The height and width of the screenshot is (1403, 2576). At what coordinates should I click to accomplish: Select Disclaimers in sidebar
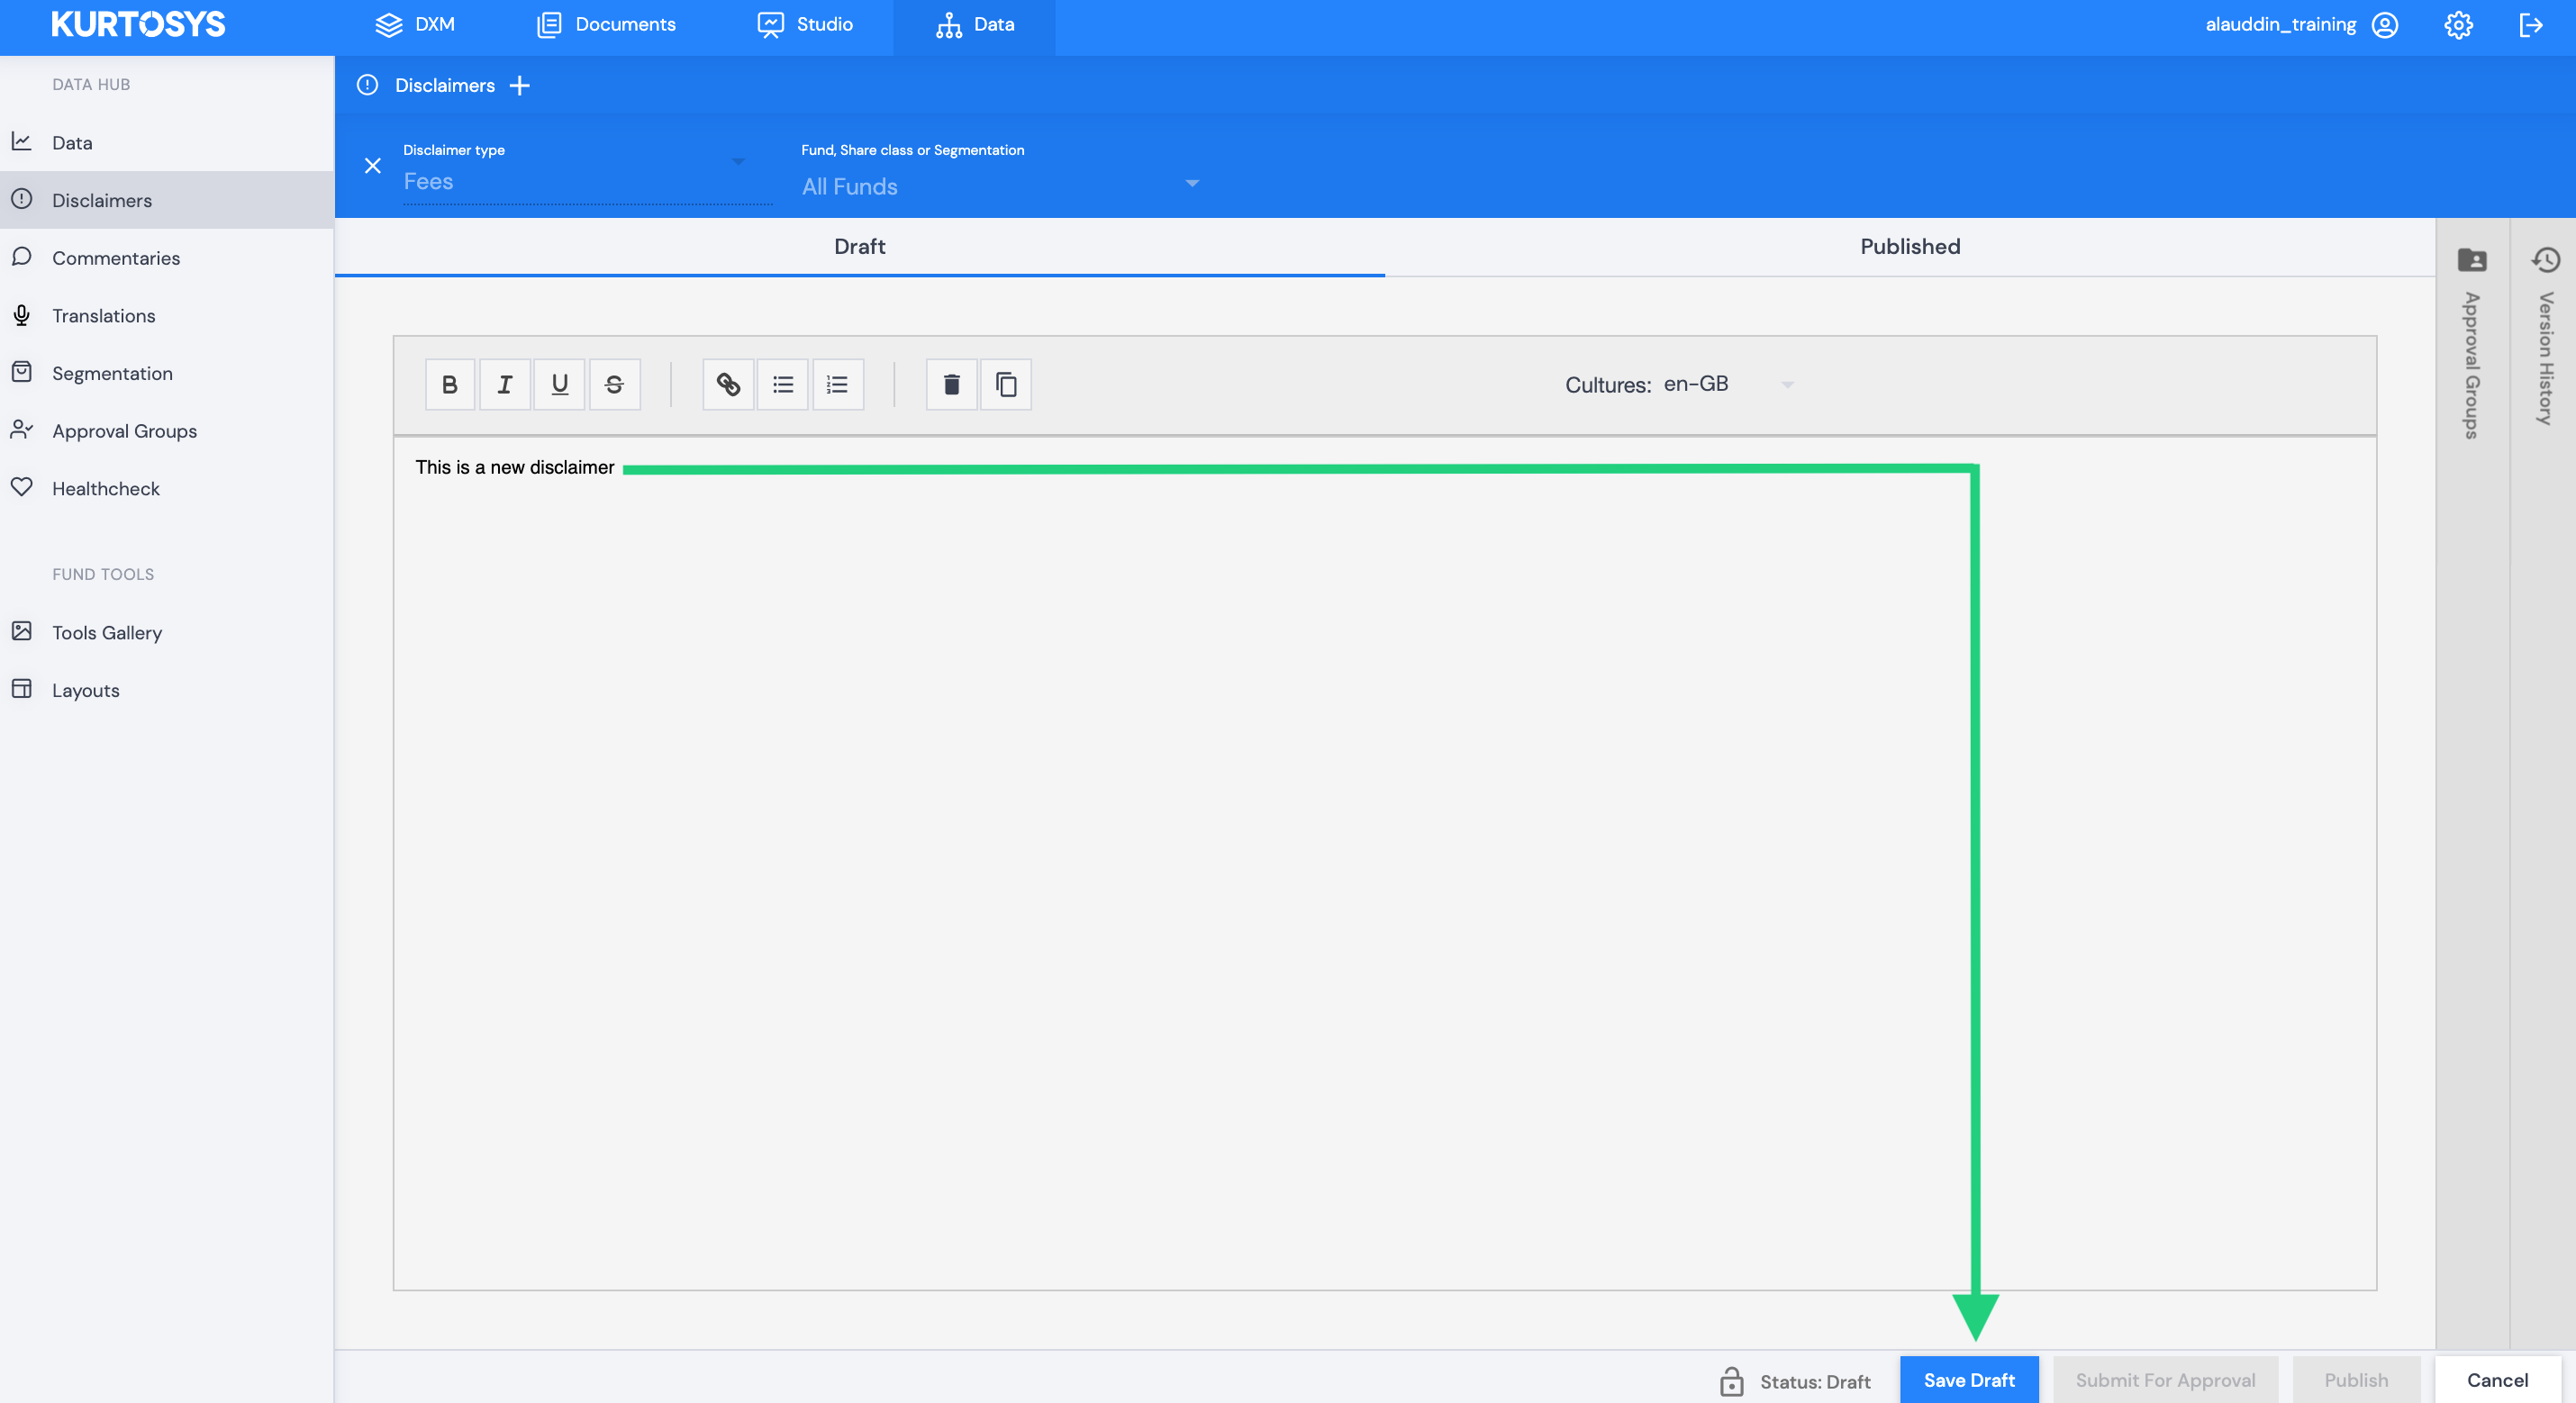click(167, 200)
